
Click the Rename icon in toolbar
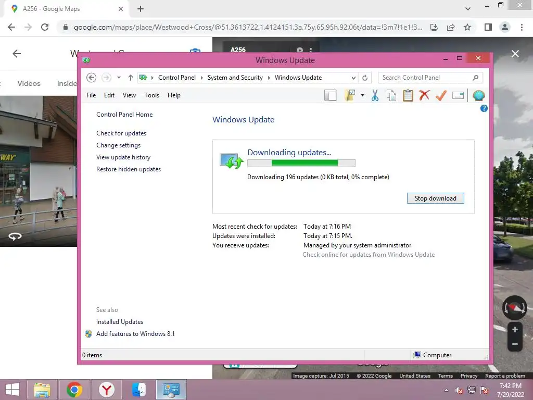click(458, 96)
